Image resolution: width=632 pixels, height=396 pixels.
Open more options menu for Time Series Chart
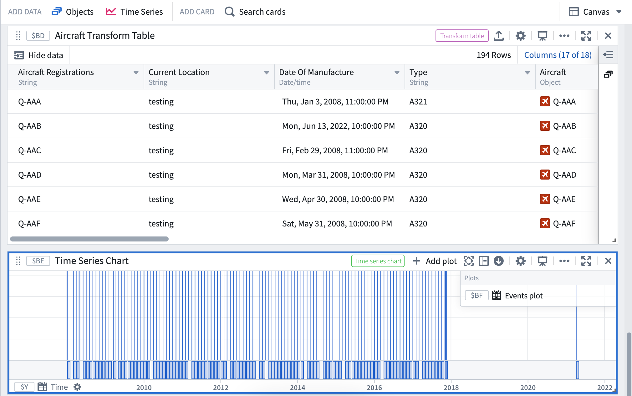pyautogui.click(x=564, y=261)
